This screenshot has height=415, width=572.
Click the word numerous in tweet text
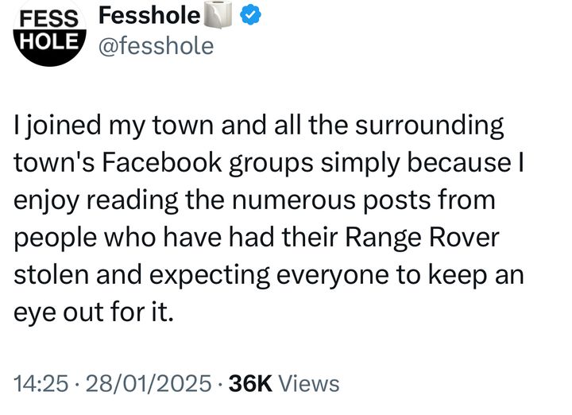(294, 200)
